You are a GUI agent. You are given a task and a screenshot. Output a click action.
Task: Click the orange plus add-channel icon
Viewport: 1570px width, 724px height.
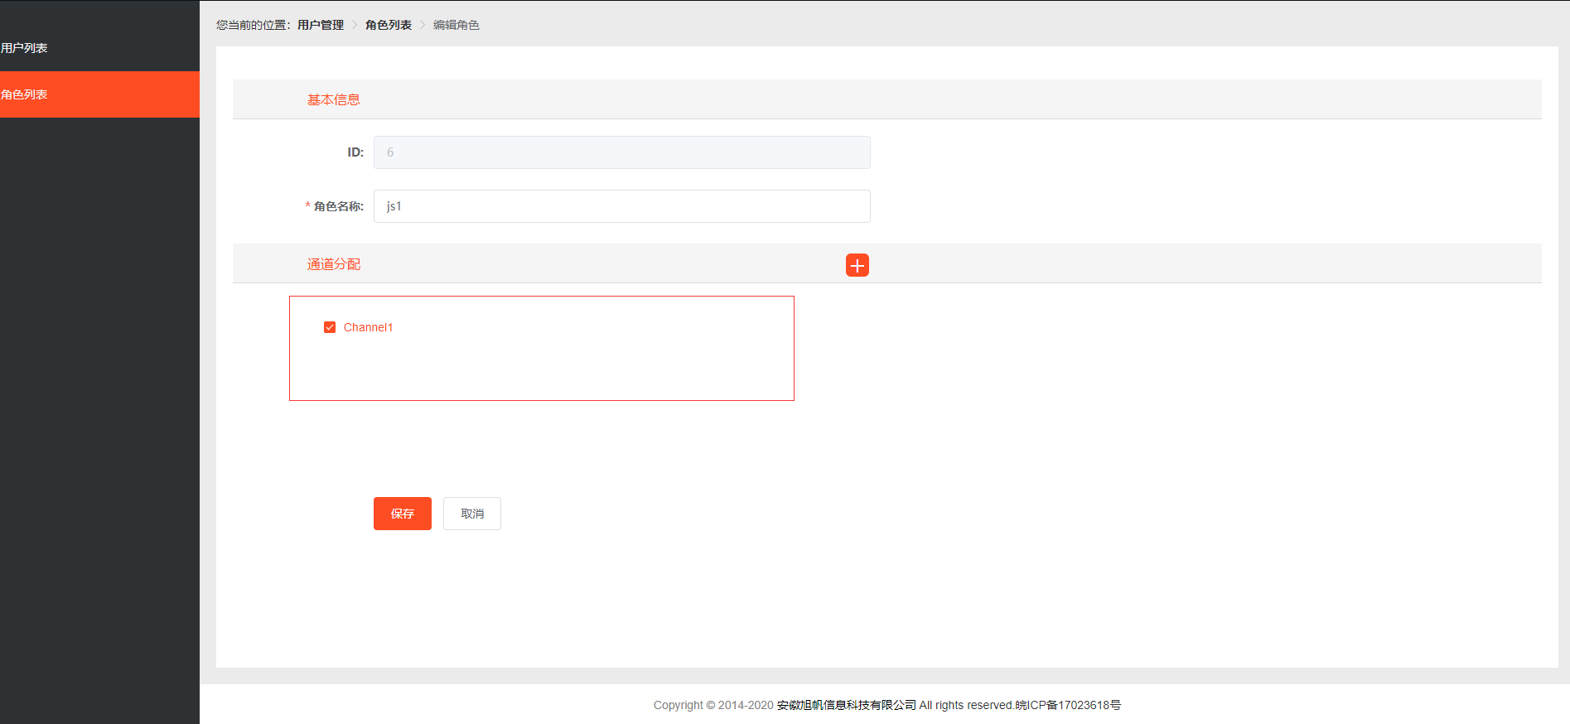tap(857, 265)
